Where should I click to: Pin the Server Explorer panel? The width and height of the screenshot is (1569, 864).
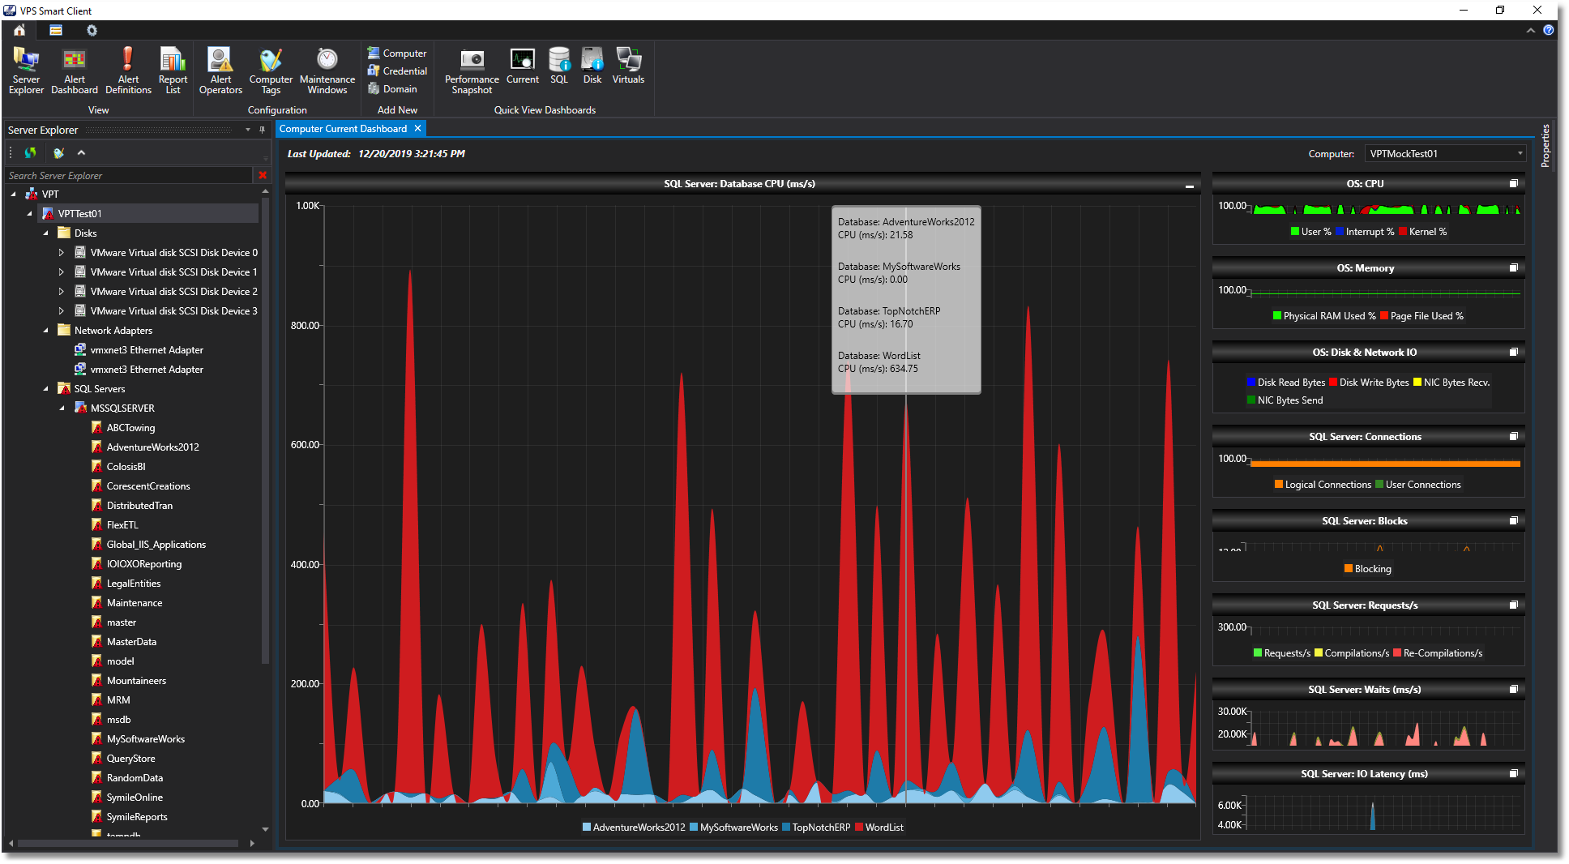[x=261, y=129]
